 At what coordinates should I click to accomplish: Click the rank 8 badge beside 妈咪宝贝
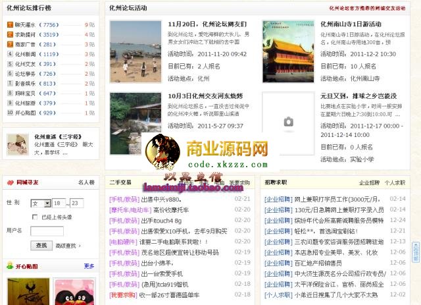click(10, 94)
